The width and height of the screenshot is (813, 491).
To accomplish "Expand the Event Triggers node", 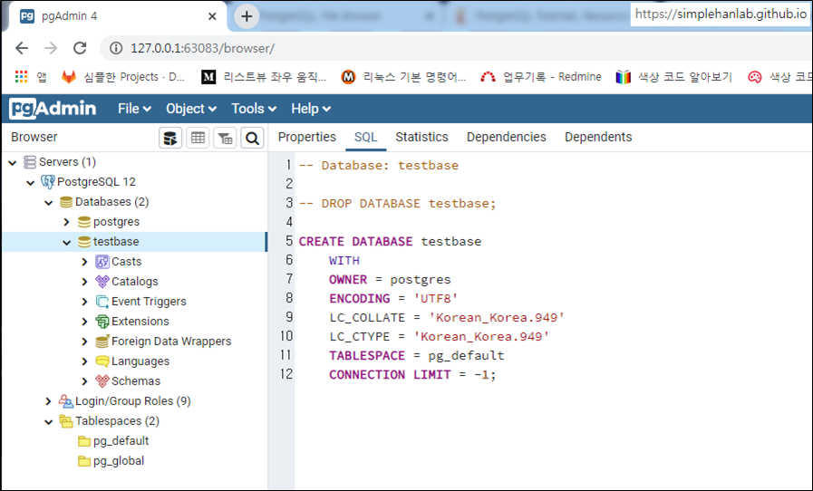I will (84, 302).
